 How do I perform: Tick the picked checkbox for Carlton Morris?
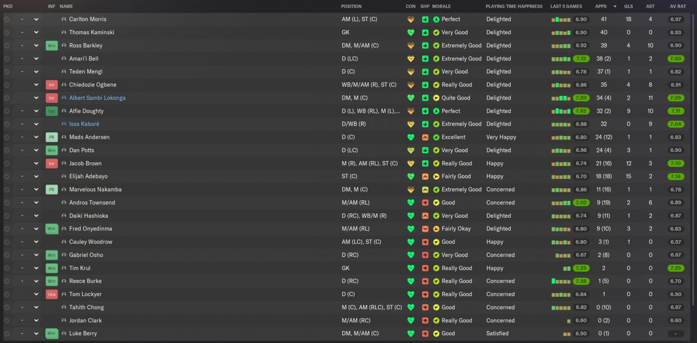click(7, 19)
